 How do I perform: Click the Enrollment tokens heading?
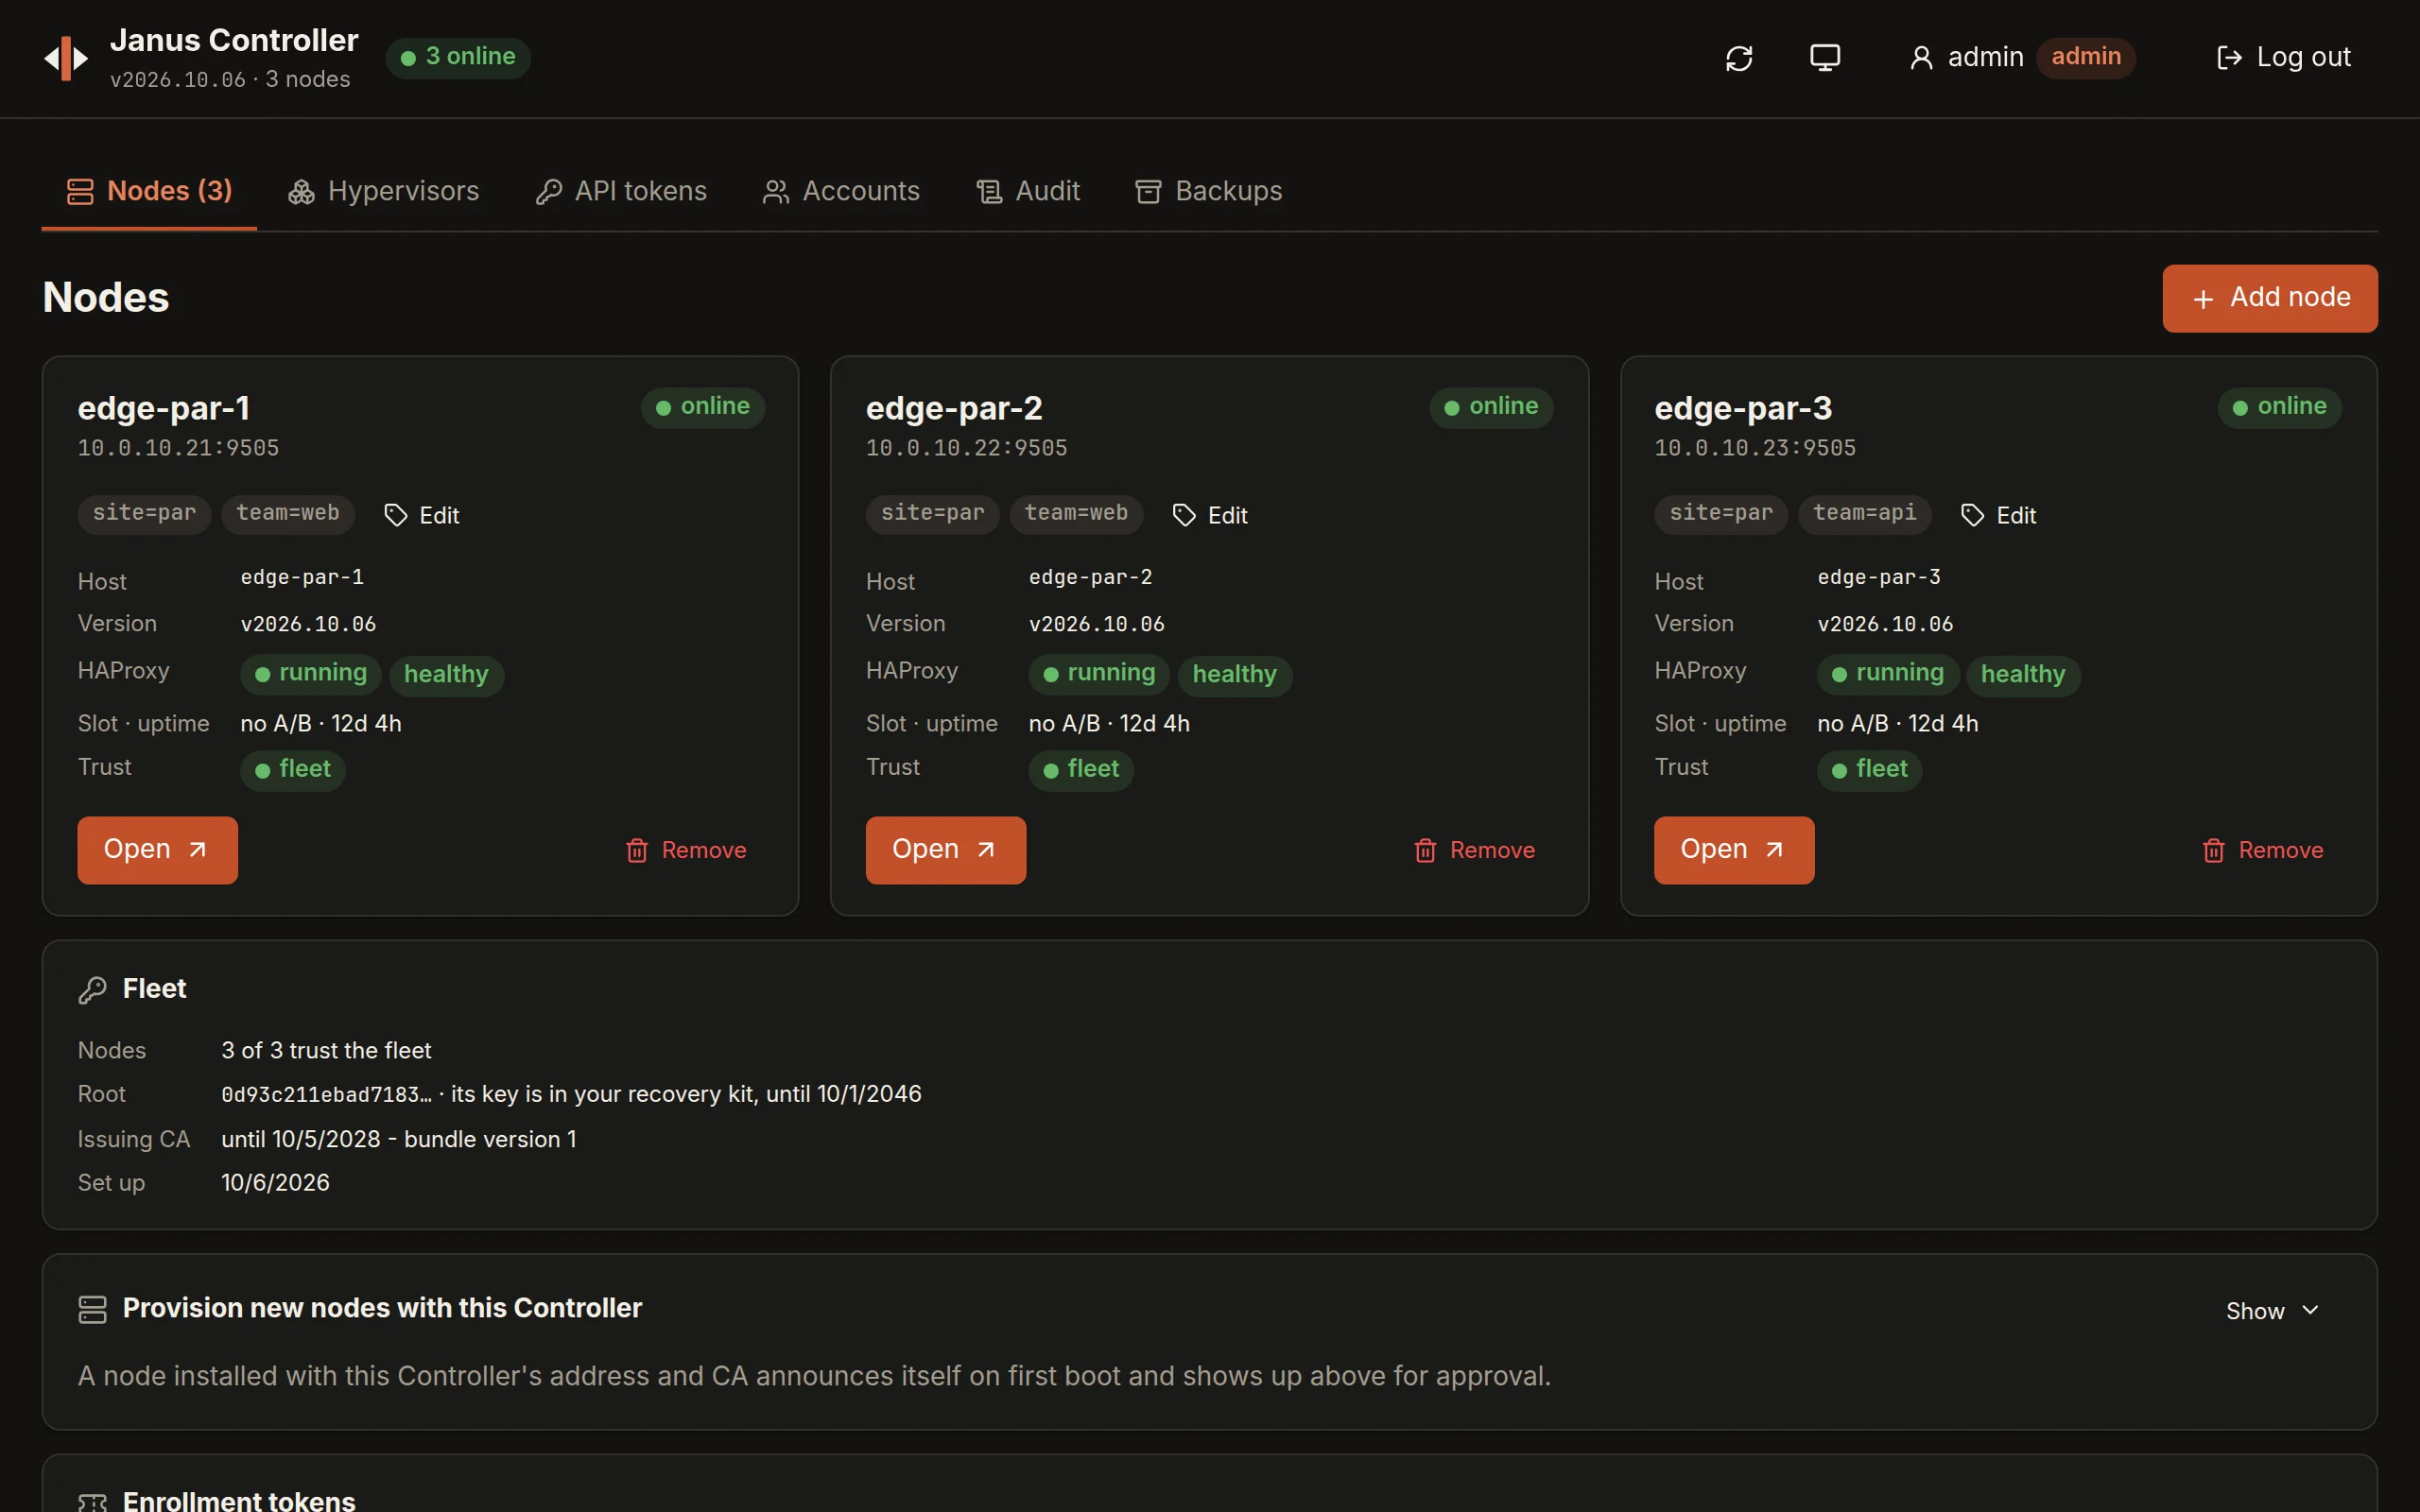click(x=239, y=1500)
